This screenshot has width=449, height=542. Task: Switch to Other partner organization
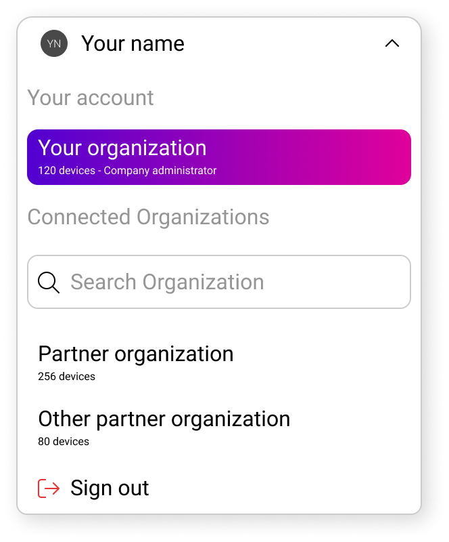164,419
